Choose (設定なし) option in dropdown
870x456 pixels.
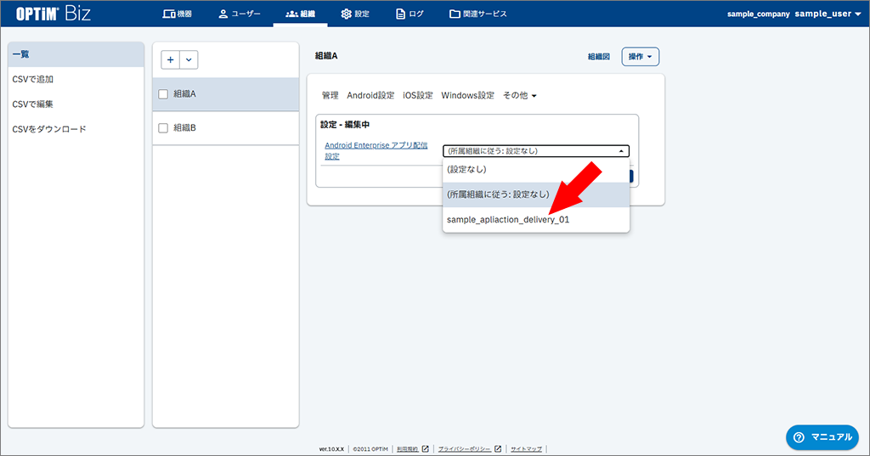[466, 169]
